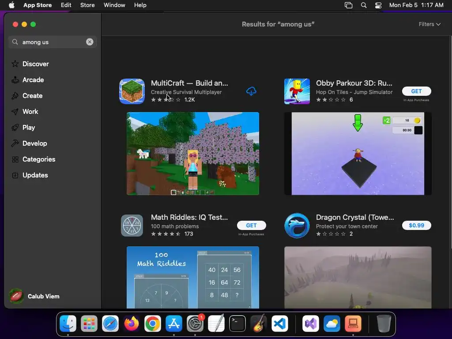This screenshot has height=339, width=452.
Task: Open the Discover section in sidebar
Action: 30,64
